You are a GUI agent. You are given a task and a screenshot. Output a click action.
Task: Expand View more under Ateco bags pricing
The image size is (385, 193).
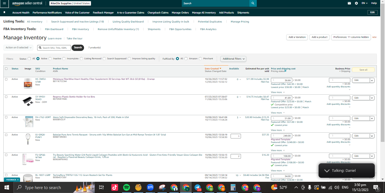coord(278,130)
